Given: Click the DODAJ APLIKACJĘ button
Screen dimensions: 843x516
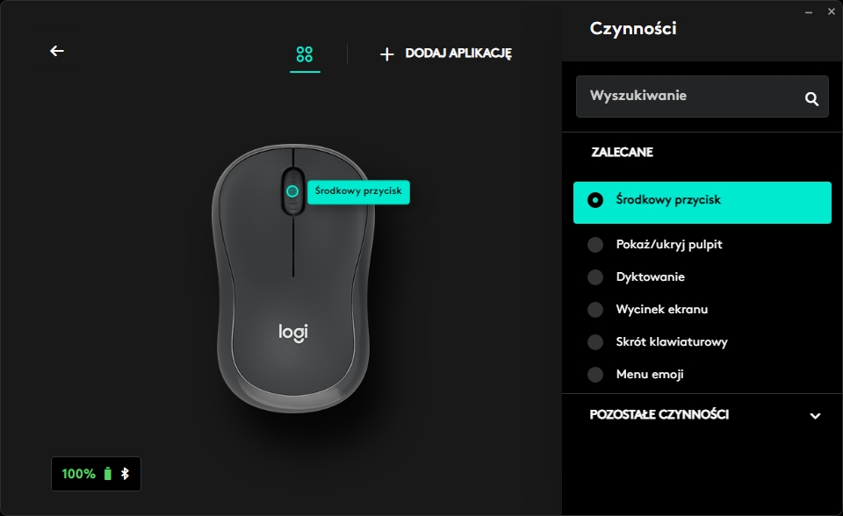Looking at the screenshot, I should point(446,54).
